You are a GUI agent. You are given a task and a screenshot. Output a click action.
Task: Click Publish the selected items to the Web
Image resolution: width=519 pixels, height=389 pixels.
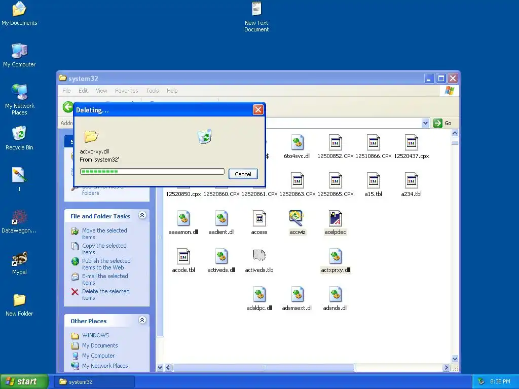[106, 264]
